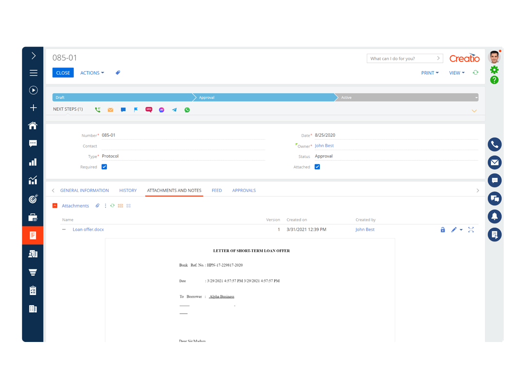
Task: Open owner John Best's profile link
Action: pos(324,145)
